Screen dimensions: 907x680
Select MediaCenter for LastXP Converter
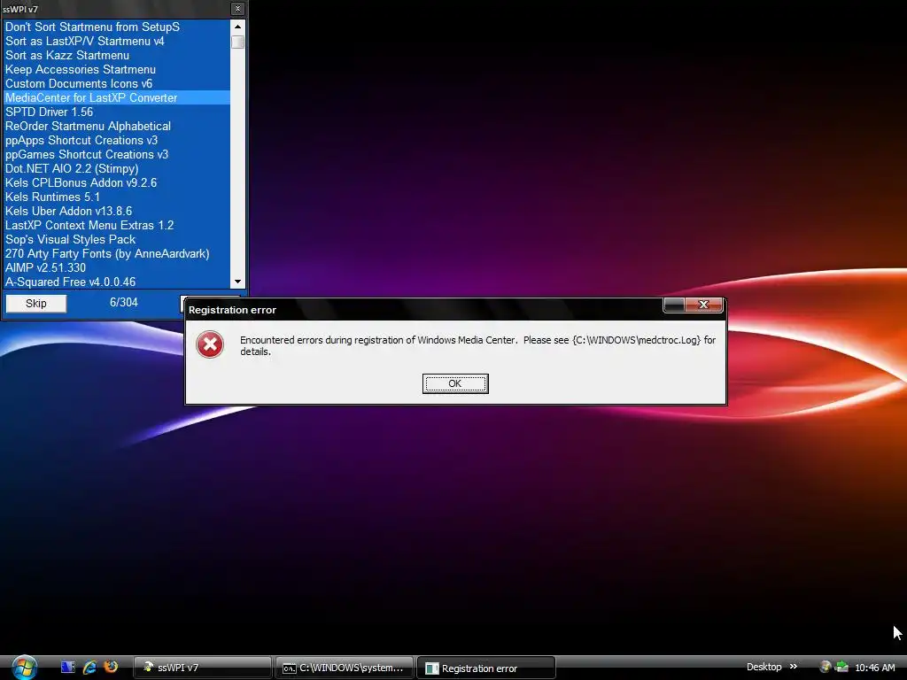(x=117, y=97)
